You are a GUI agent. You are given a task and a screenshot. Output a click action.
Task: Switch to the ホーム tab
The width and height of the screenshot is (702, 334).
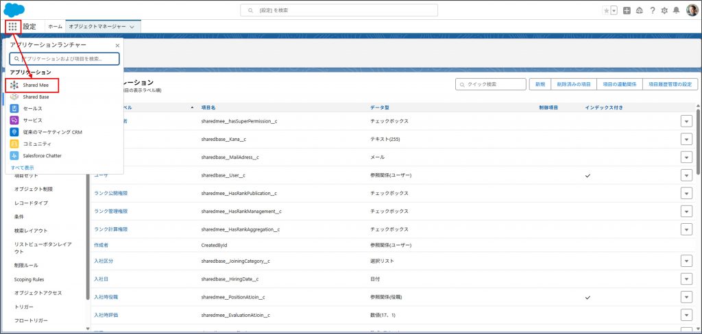click(55, 26)
